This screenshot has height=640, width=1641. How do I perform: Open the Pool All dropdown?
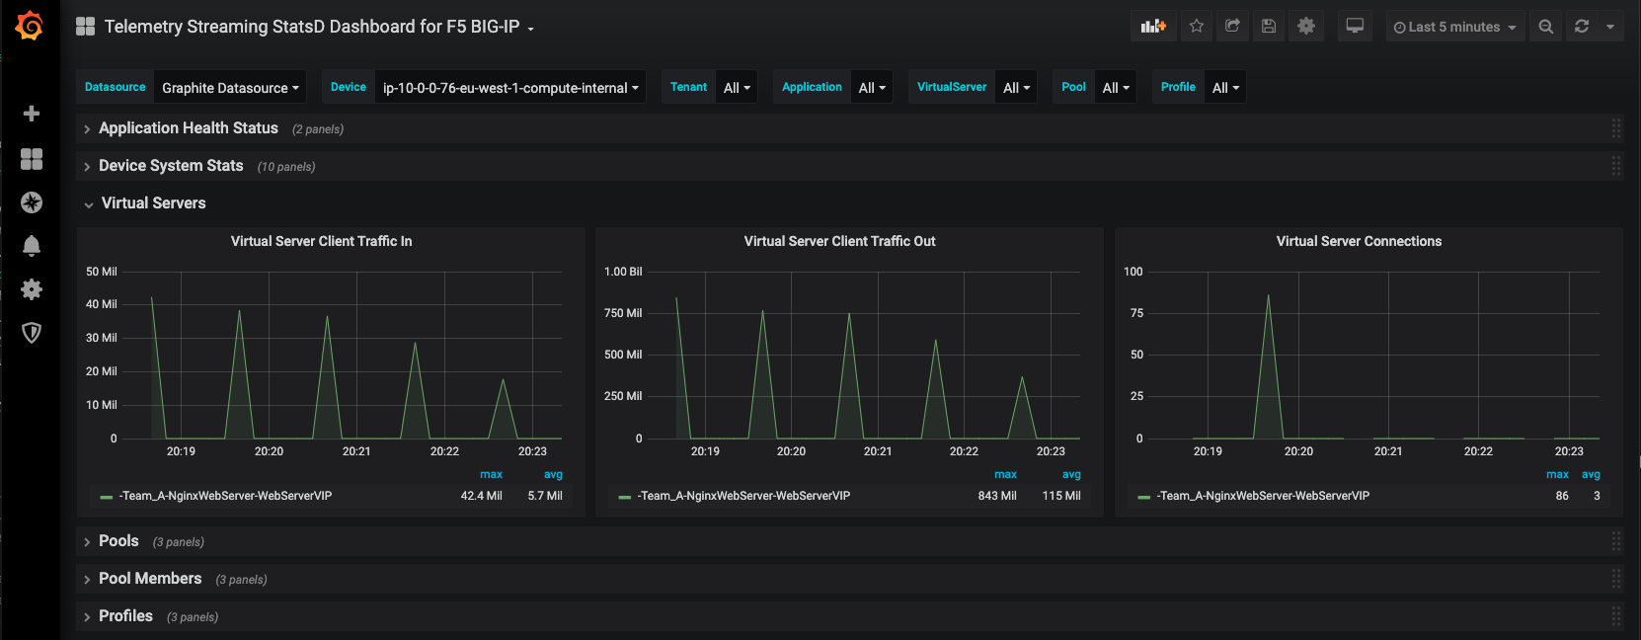[x=1116, y=87]
